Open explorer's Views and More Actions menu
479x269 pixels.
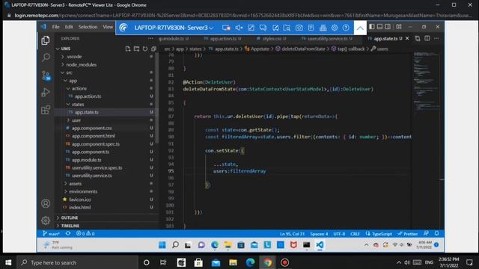[x=150, y=39]
